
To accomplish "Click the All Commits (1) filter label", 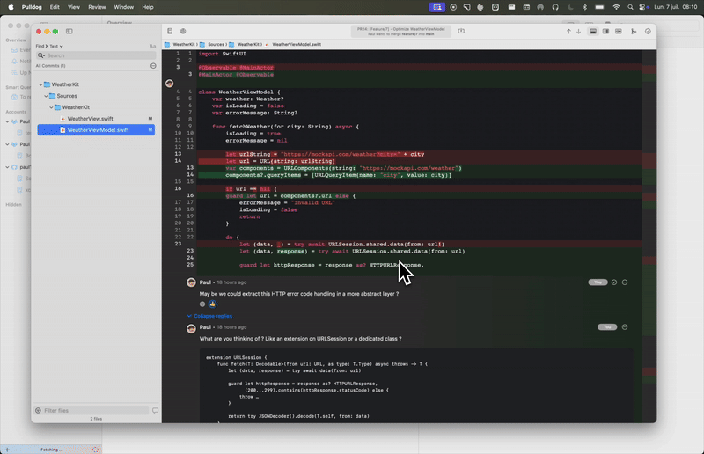I will (x=50, y=66).
